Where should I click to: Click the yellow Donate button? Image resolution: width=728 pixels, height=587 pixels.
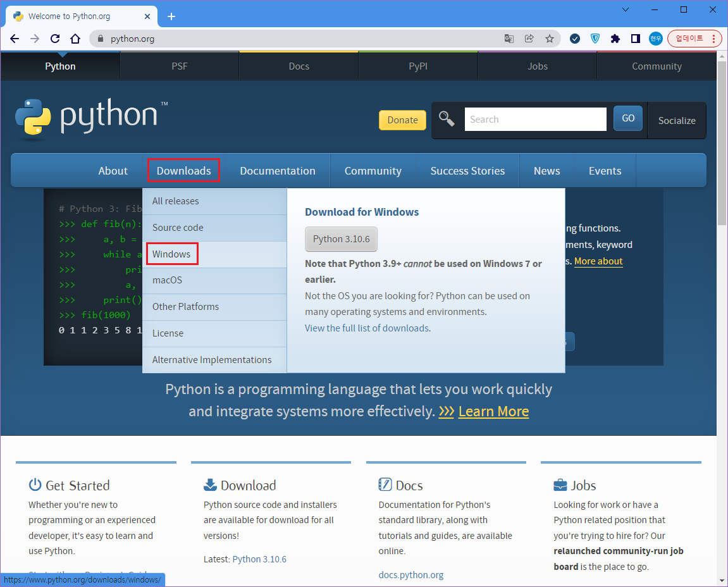tap(402, 120)
